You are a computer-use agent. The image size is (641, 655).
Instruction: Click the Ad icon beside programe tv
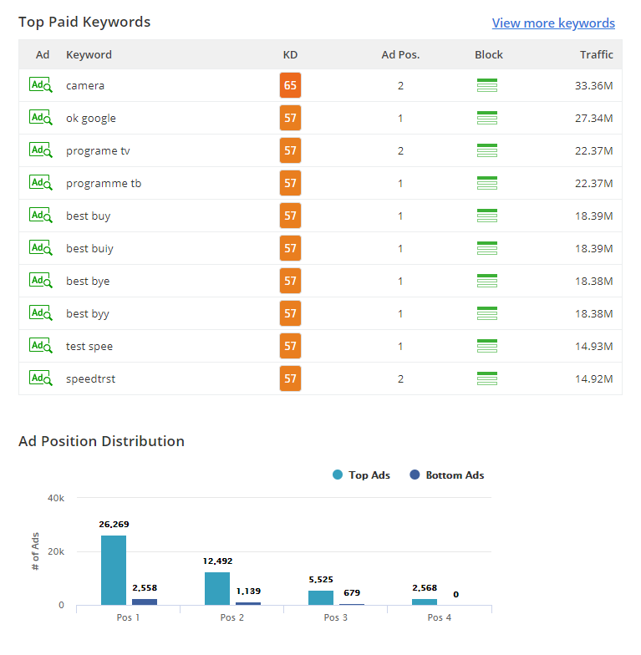(x=41, y=150)
